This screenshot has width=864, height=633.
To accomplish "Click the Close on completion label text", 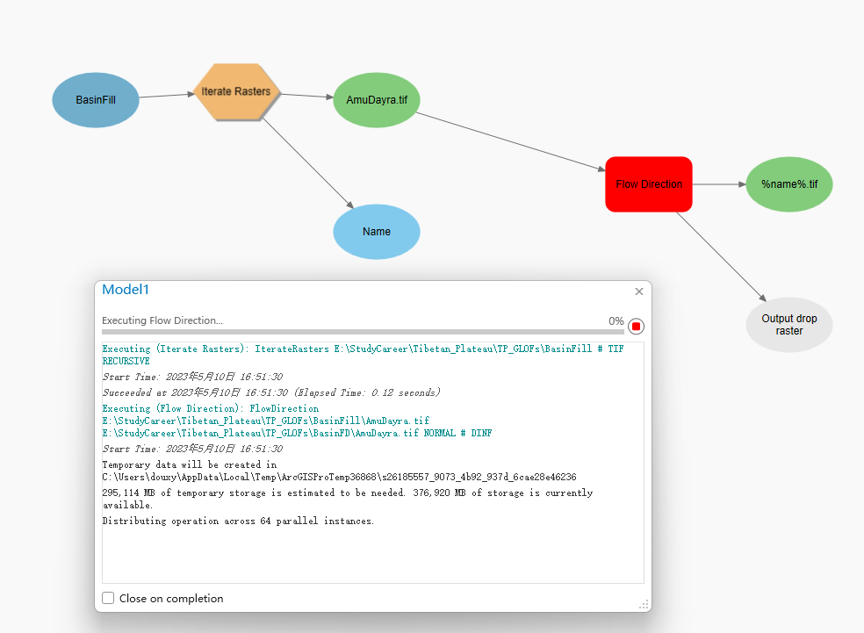I will click(172, 598).
